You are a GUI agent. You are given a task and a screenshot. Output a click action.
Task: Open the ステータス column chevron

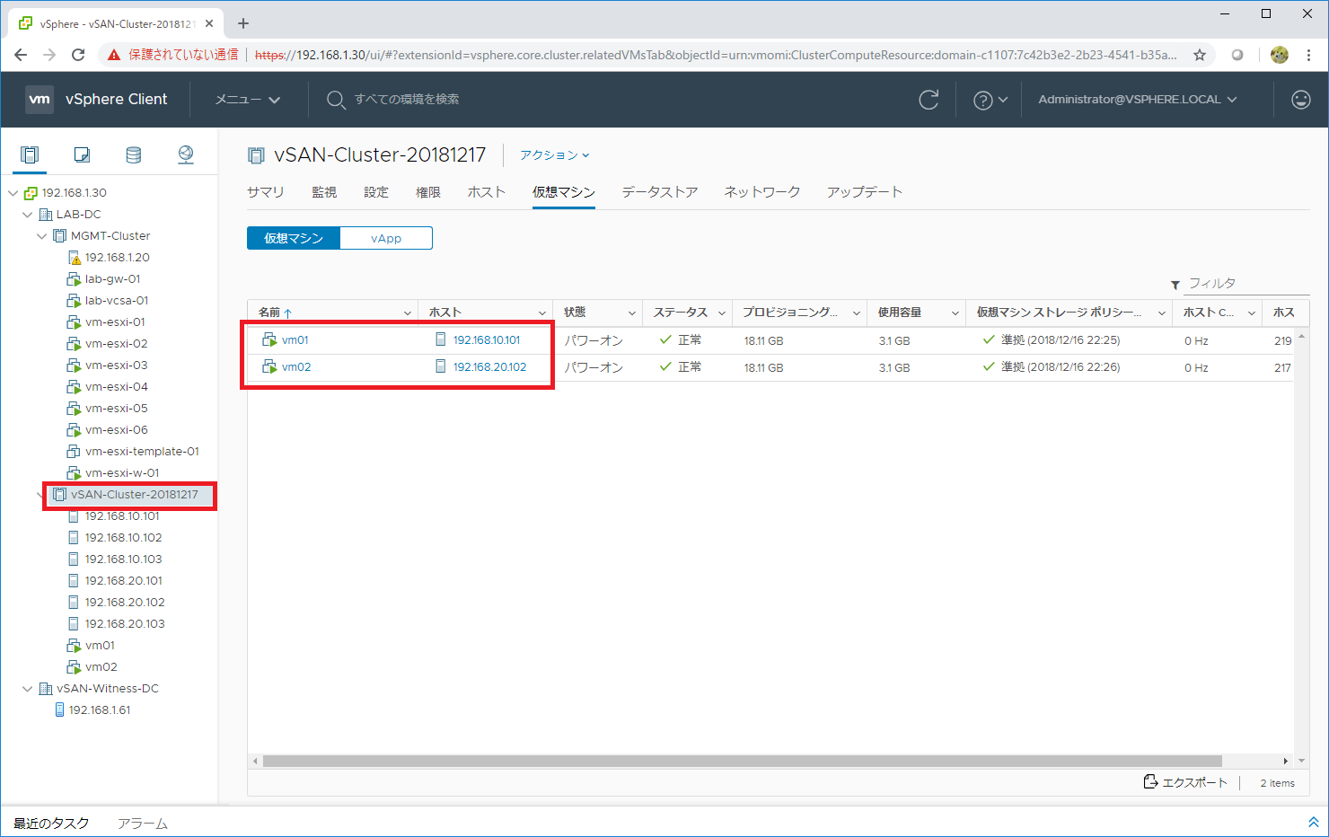coord(722,313)
